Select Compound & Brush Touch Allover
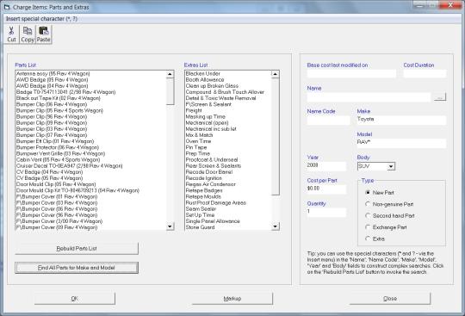The width and height of the screenshot is (465, 316). pos(225,92)
